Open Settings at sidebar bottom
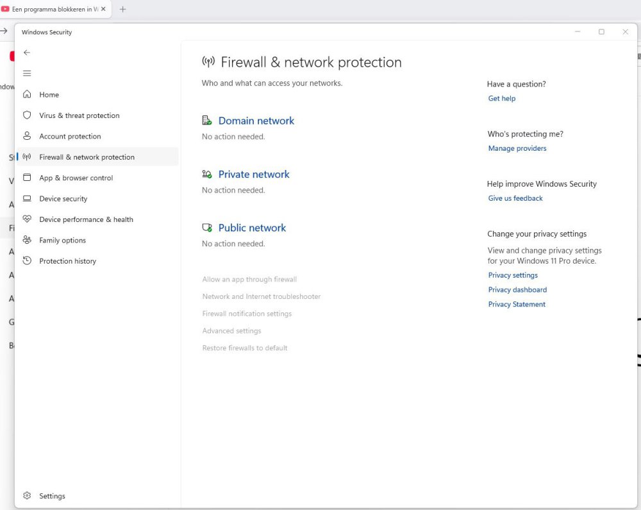 (98, 496)
